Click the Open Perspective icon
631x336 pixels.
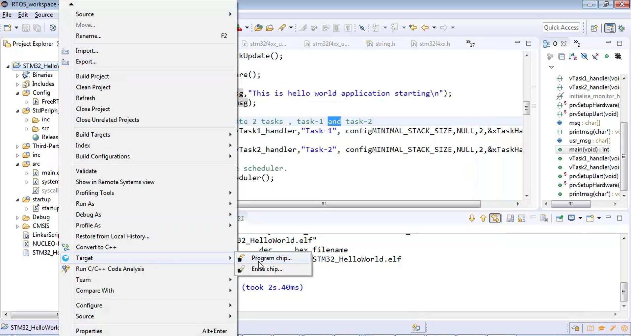tap(594, 28)
